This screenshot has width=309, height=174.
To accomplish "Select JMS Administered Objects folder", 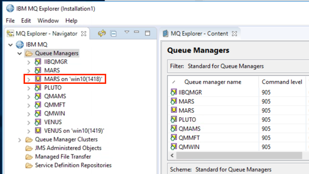I will (68, 148).
